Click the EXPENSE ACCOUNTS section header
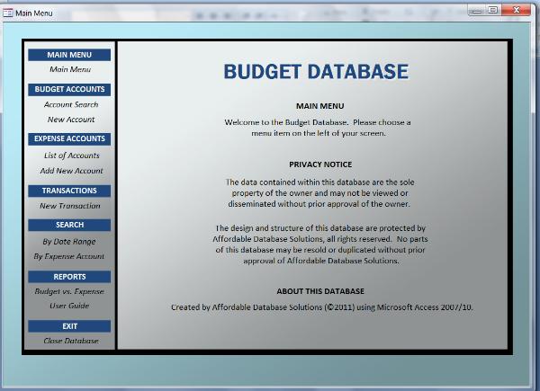The width and height of the screenshot is (540, 391). coord(69,139)
